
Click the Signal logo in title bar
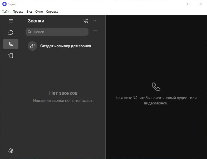point(4,4)
